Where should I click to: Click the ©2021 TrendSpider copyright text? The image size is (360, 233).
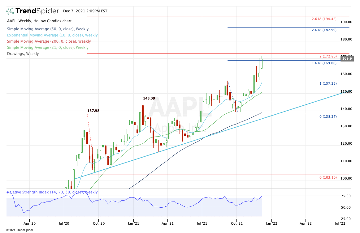coord(20,230)
